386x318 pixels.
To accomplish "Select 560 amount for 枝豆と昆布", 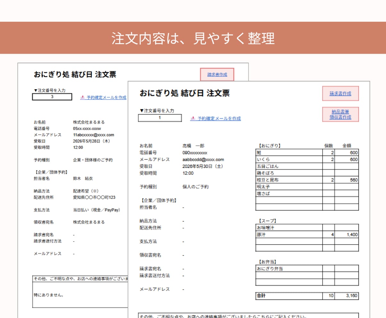I will [x=347, y=180].
